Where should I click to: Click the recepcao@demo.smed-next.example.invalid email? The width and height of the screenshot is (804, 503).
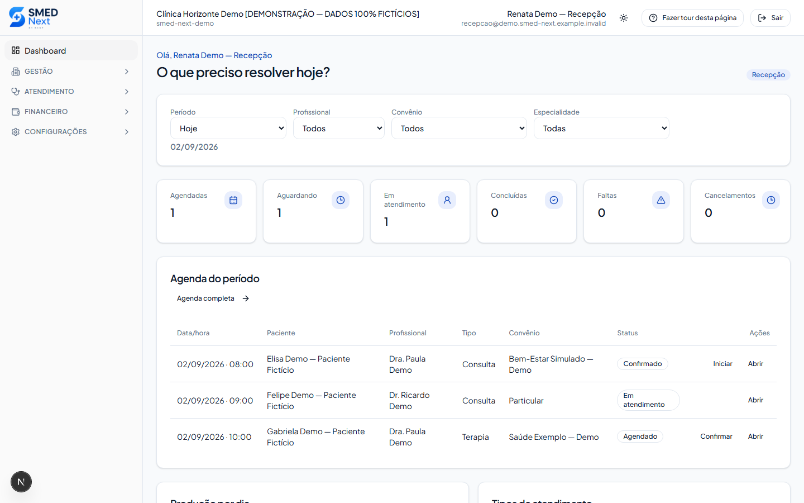533,23
